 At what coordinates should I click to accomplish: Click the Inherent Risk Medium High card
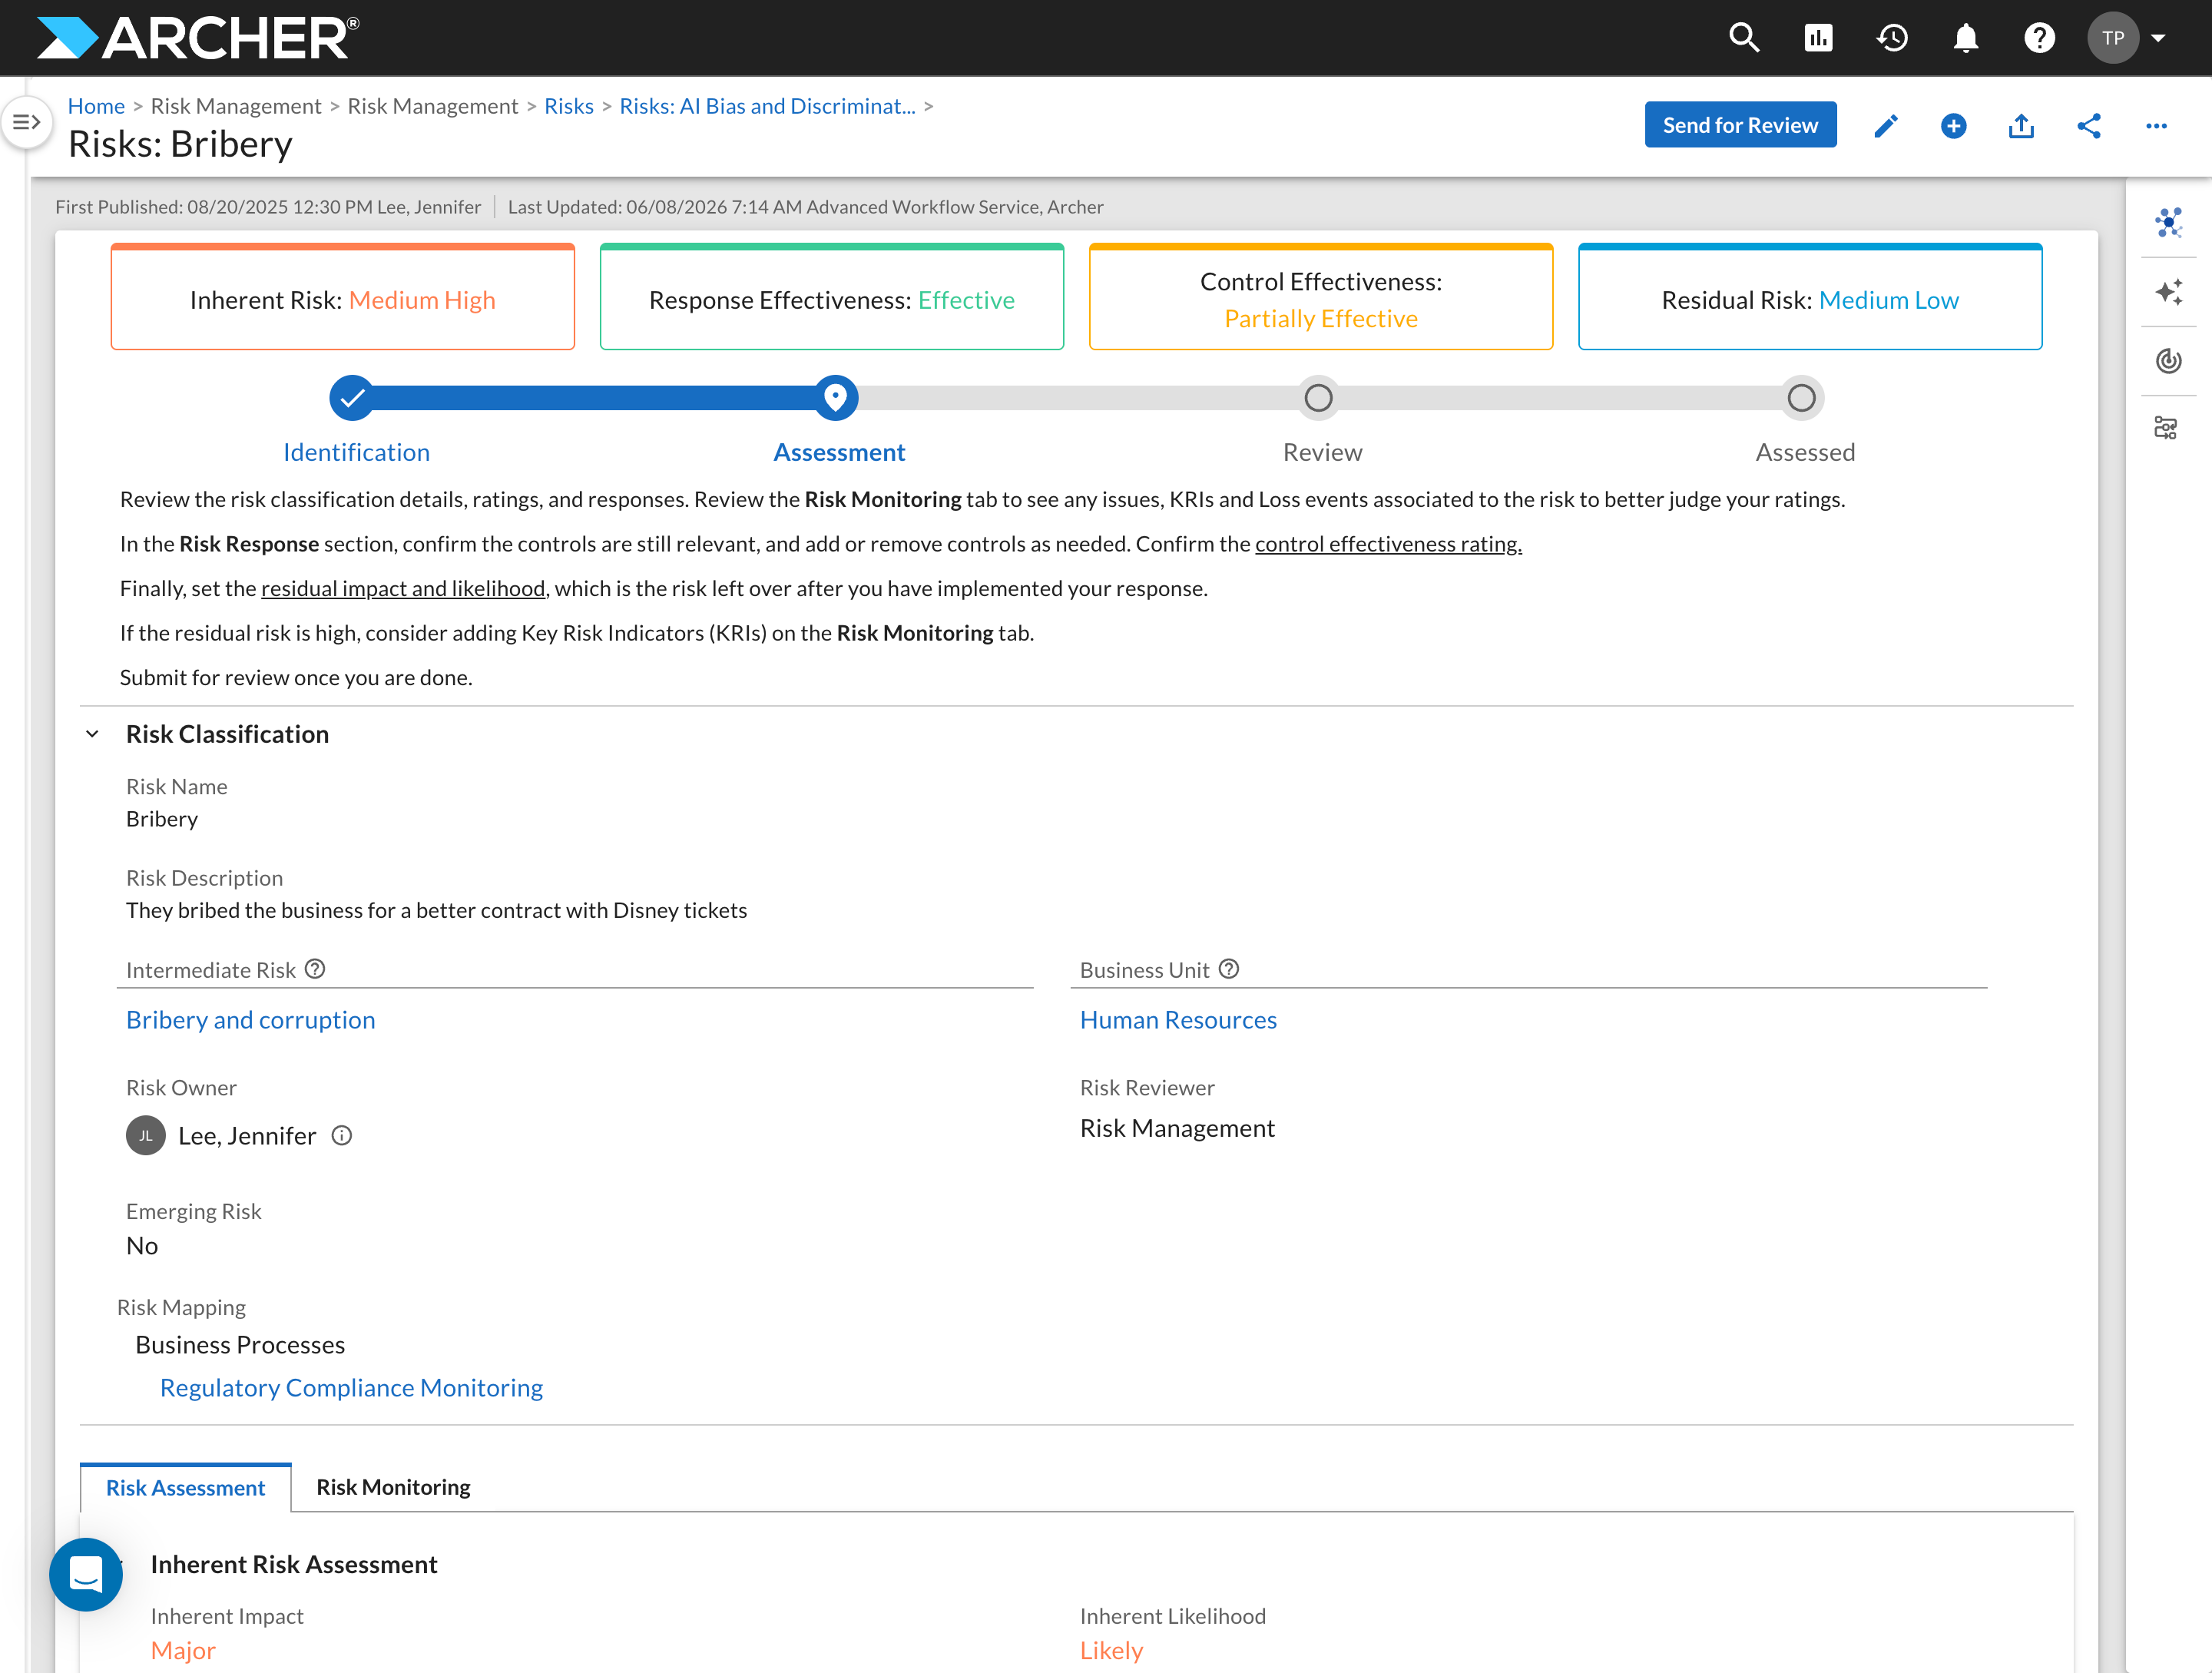[343, 297]
